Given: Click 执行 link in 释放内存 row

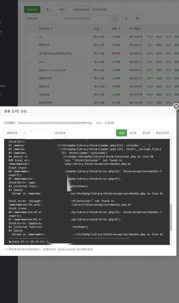Looking at the screenshot, I should [x=150, y=45].
